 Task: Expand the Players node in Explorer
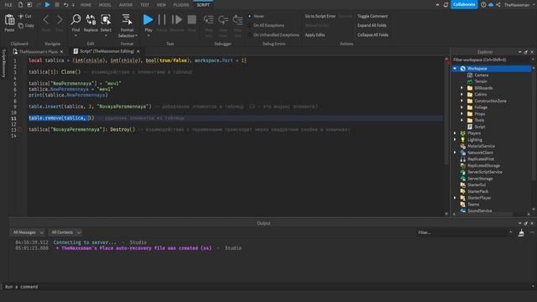(455, 133)
